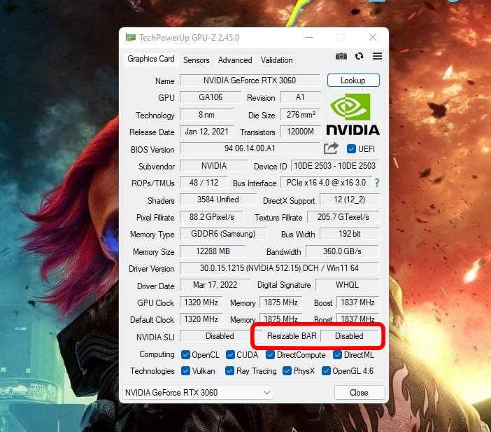Click the Digital Signature value WHQL

(x=347, y=285)
